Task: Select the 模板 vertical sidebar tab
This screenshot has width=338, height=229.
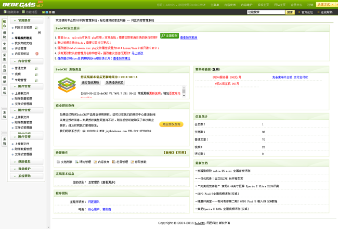Action: [x=4, y=80]
